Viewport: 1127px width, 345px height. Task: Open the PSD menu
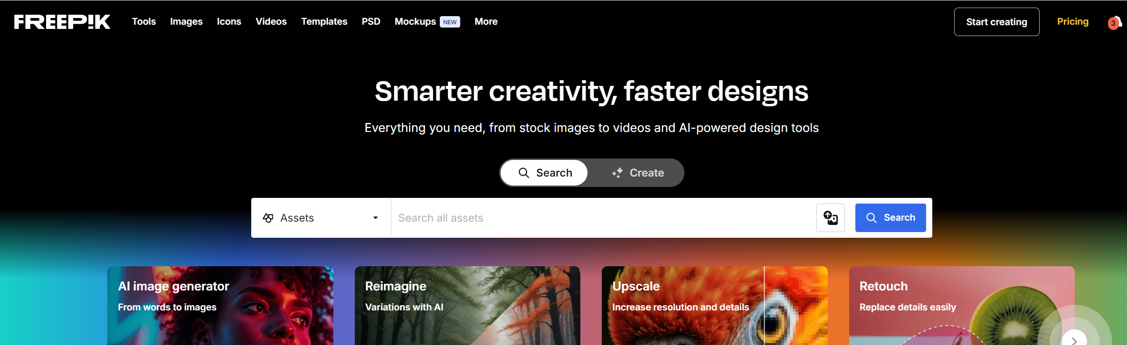click(371, 21)
